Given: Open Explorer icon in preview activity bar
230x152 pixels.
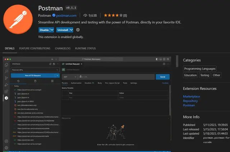Looking at the screenshot, I should [x=6, y=65].
